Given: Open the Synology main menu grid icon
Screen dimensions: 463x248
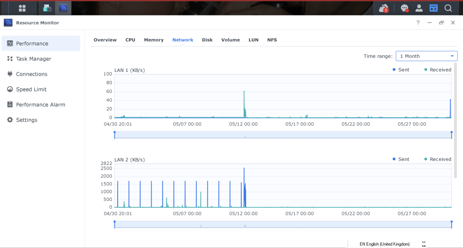Looking at the screenshot, I should click(22, 8).
